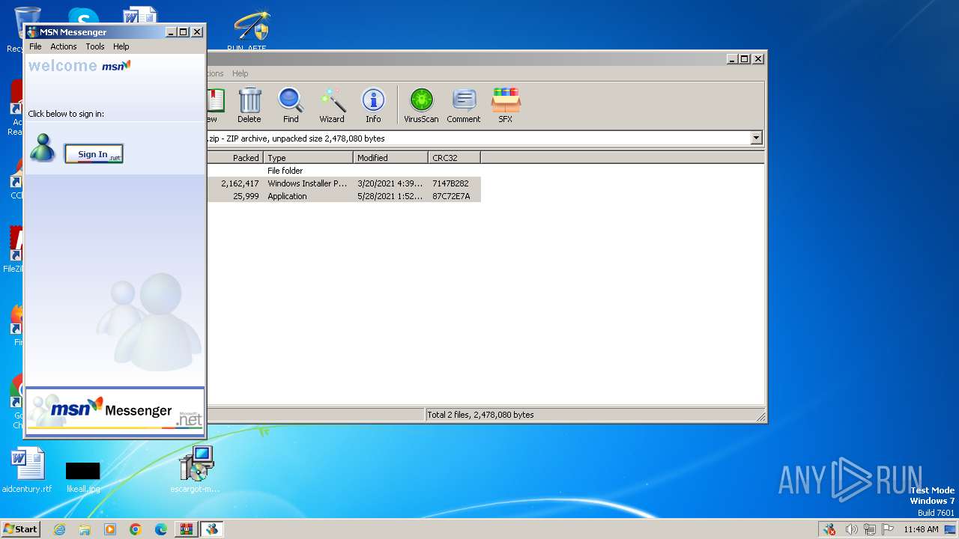Open Windows Media Player taskbar icon
This screenshot has width=959, height=539.
(110, 529)
